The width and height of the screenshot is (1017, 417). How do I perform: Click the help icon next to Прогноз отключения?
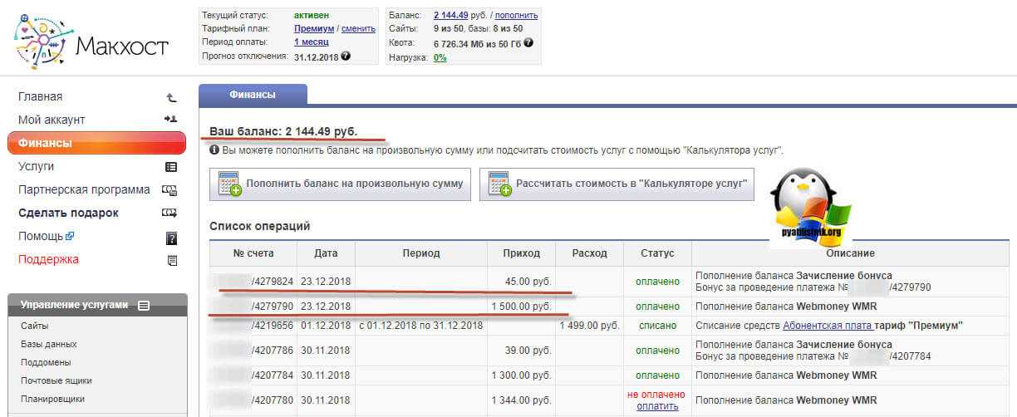click(346, 56)
